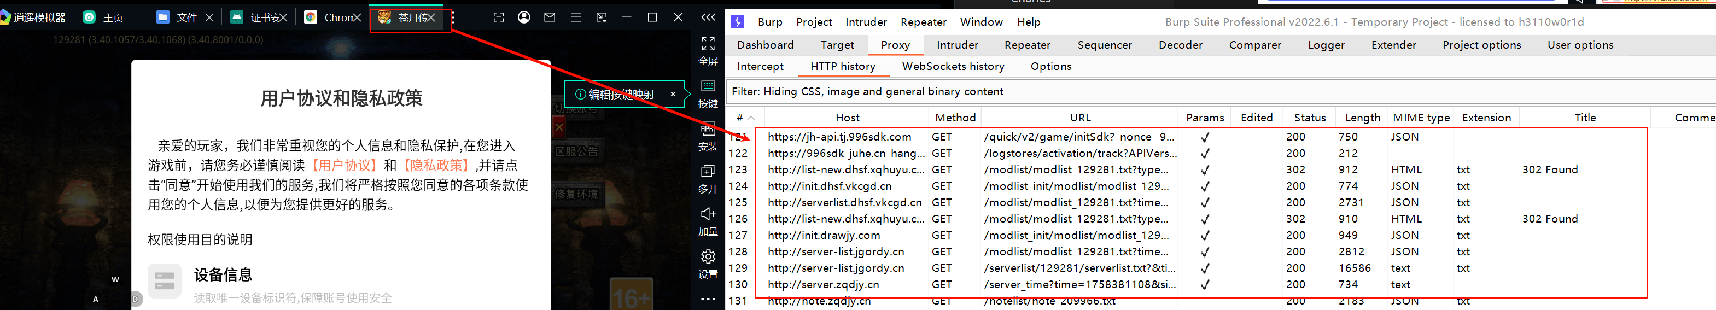Dismiss the 编辑按键映射 tooltip with its X
The image size is (1716, 310).
click(673, 94)
